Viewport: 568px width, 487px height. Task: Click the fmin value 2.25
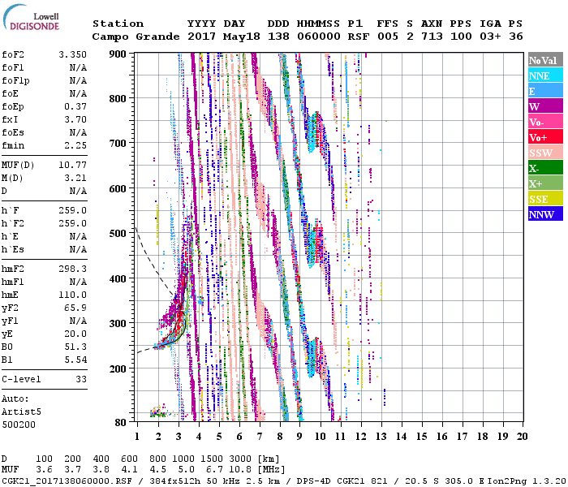(x=75, y=145)
